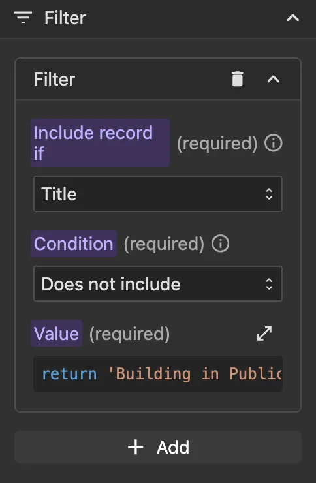
Task: Show info for Include record if
Action: coord(273,143)
